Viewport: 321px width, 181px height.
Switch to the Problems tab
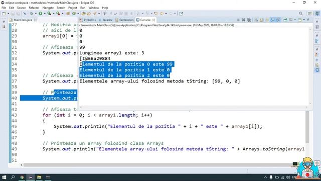tap(88, 20)
